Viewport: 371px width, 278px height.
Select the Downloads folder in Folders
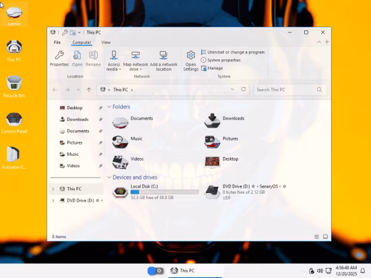(224, 121)
